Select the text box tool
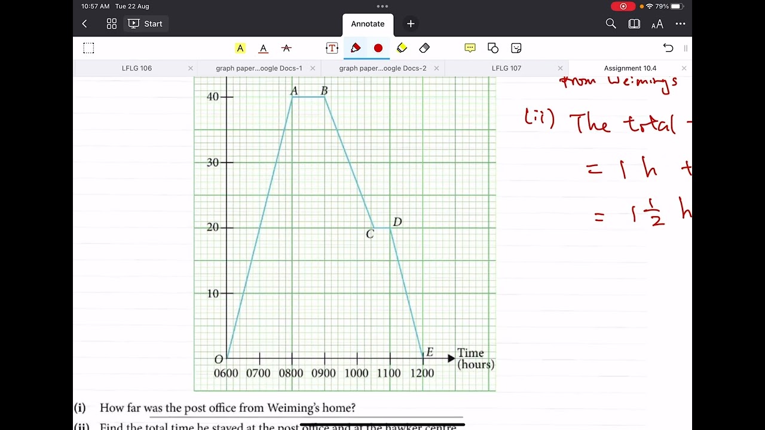The image size is (765, 430). 332,48
